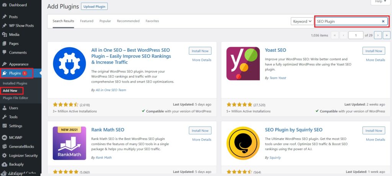Image resolution: width=392 pixels, height=176 pixels.
Task: Open More Details for All in One SEO
Action: point(202,60)
